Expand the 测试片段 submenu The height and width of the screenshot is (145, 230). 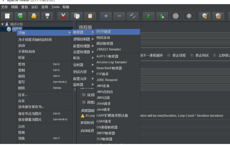coord(83,72)
